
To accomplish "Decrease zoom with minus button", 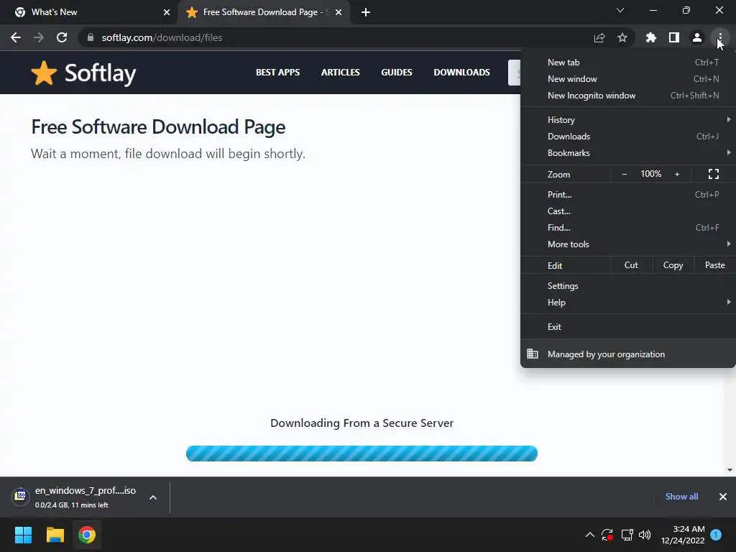I will [625, 174].
